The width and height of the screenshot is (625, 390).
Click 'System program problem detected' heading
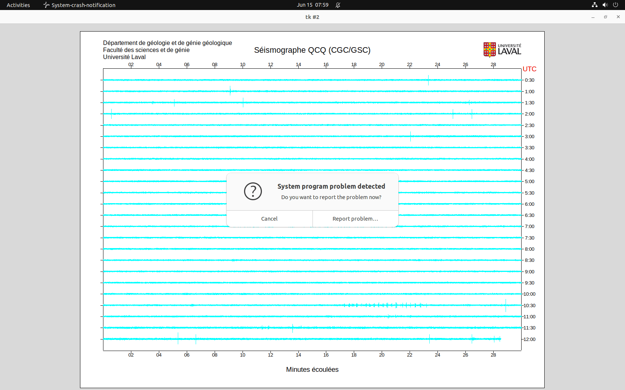[331, 186]
